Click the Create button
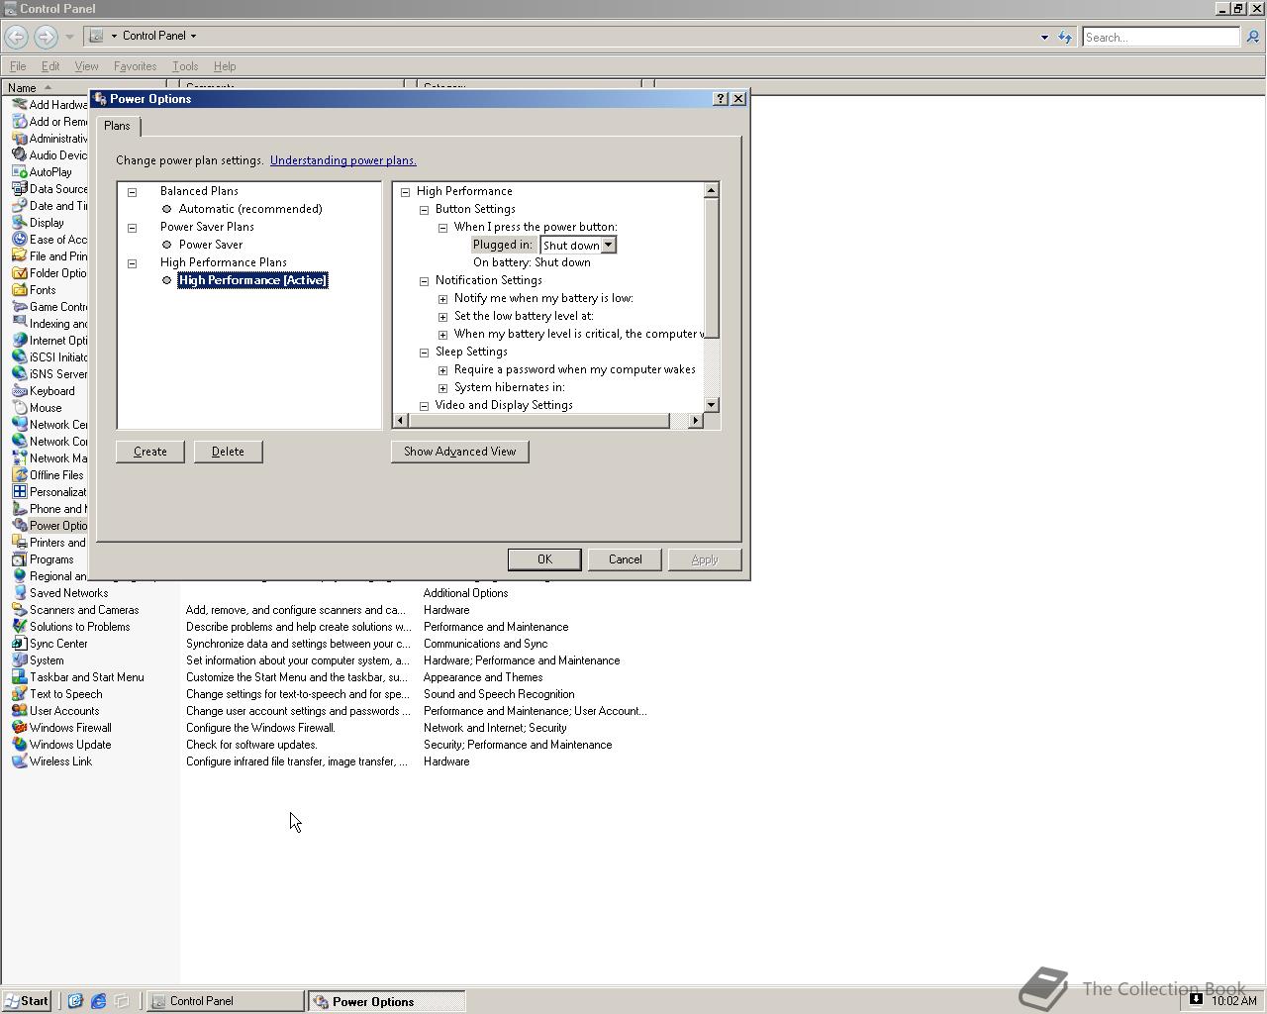The width and height of the screenshot is (1267, 1014). pos(150,452)
